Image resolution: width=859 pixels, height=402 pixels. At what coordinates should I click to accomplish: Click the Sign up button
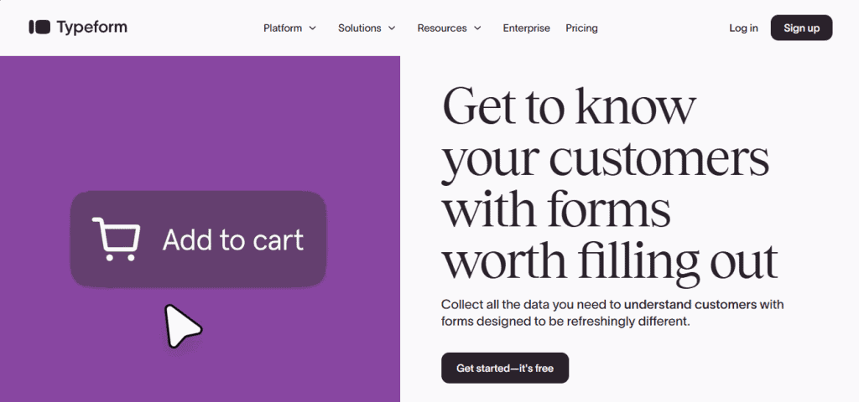click(x=801, y=28)
